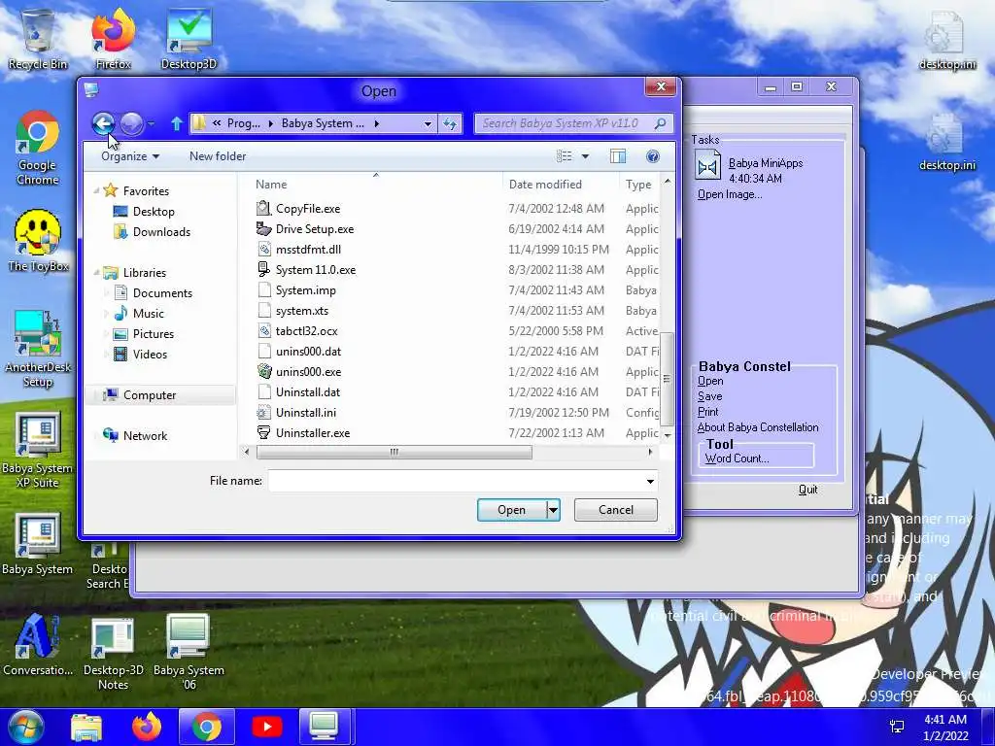Click the vertical scrollbar thumb

pos(667,379)
